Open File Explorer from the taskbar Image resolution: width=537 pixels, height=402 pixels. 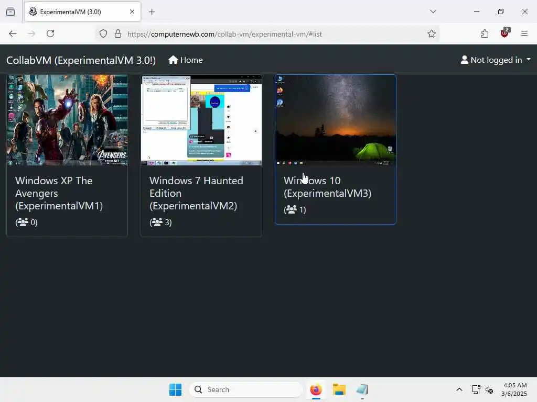(339, 389)
